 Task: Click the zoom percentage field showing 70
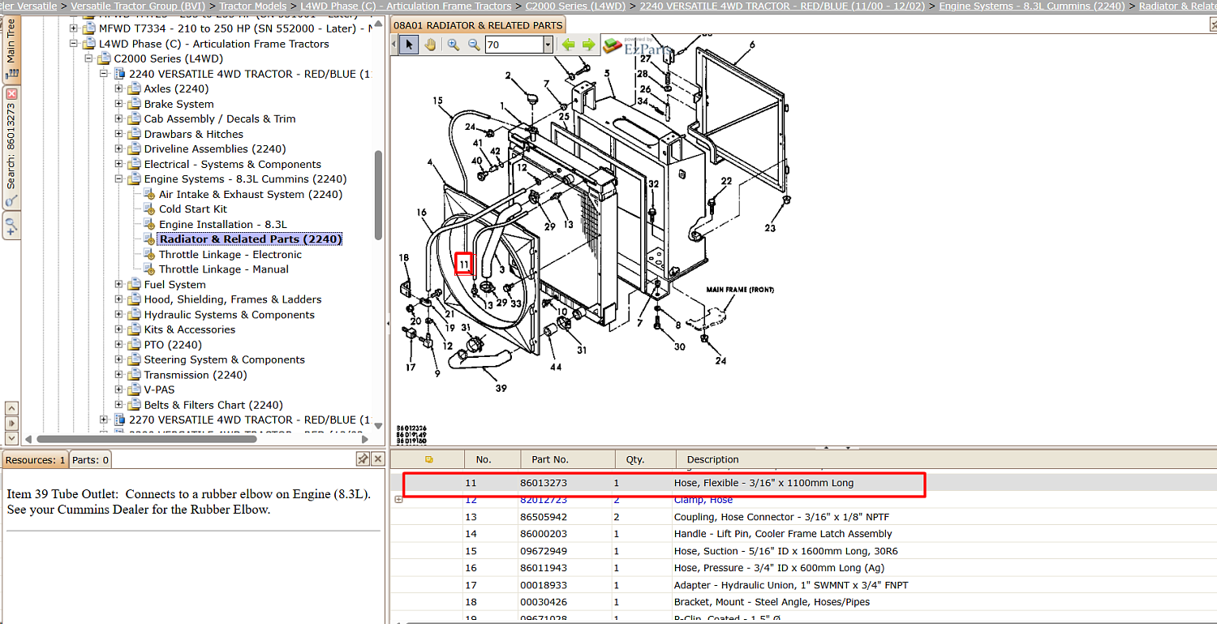coord(514,45)
